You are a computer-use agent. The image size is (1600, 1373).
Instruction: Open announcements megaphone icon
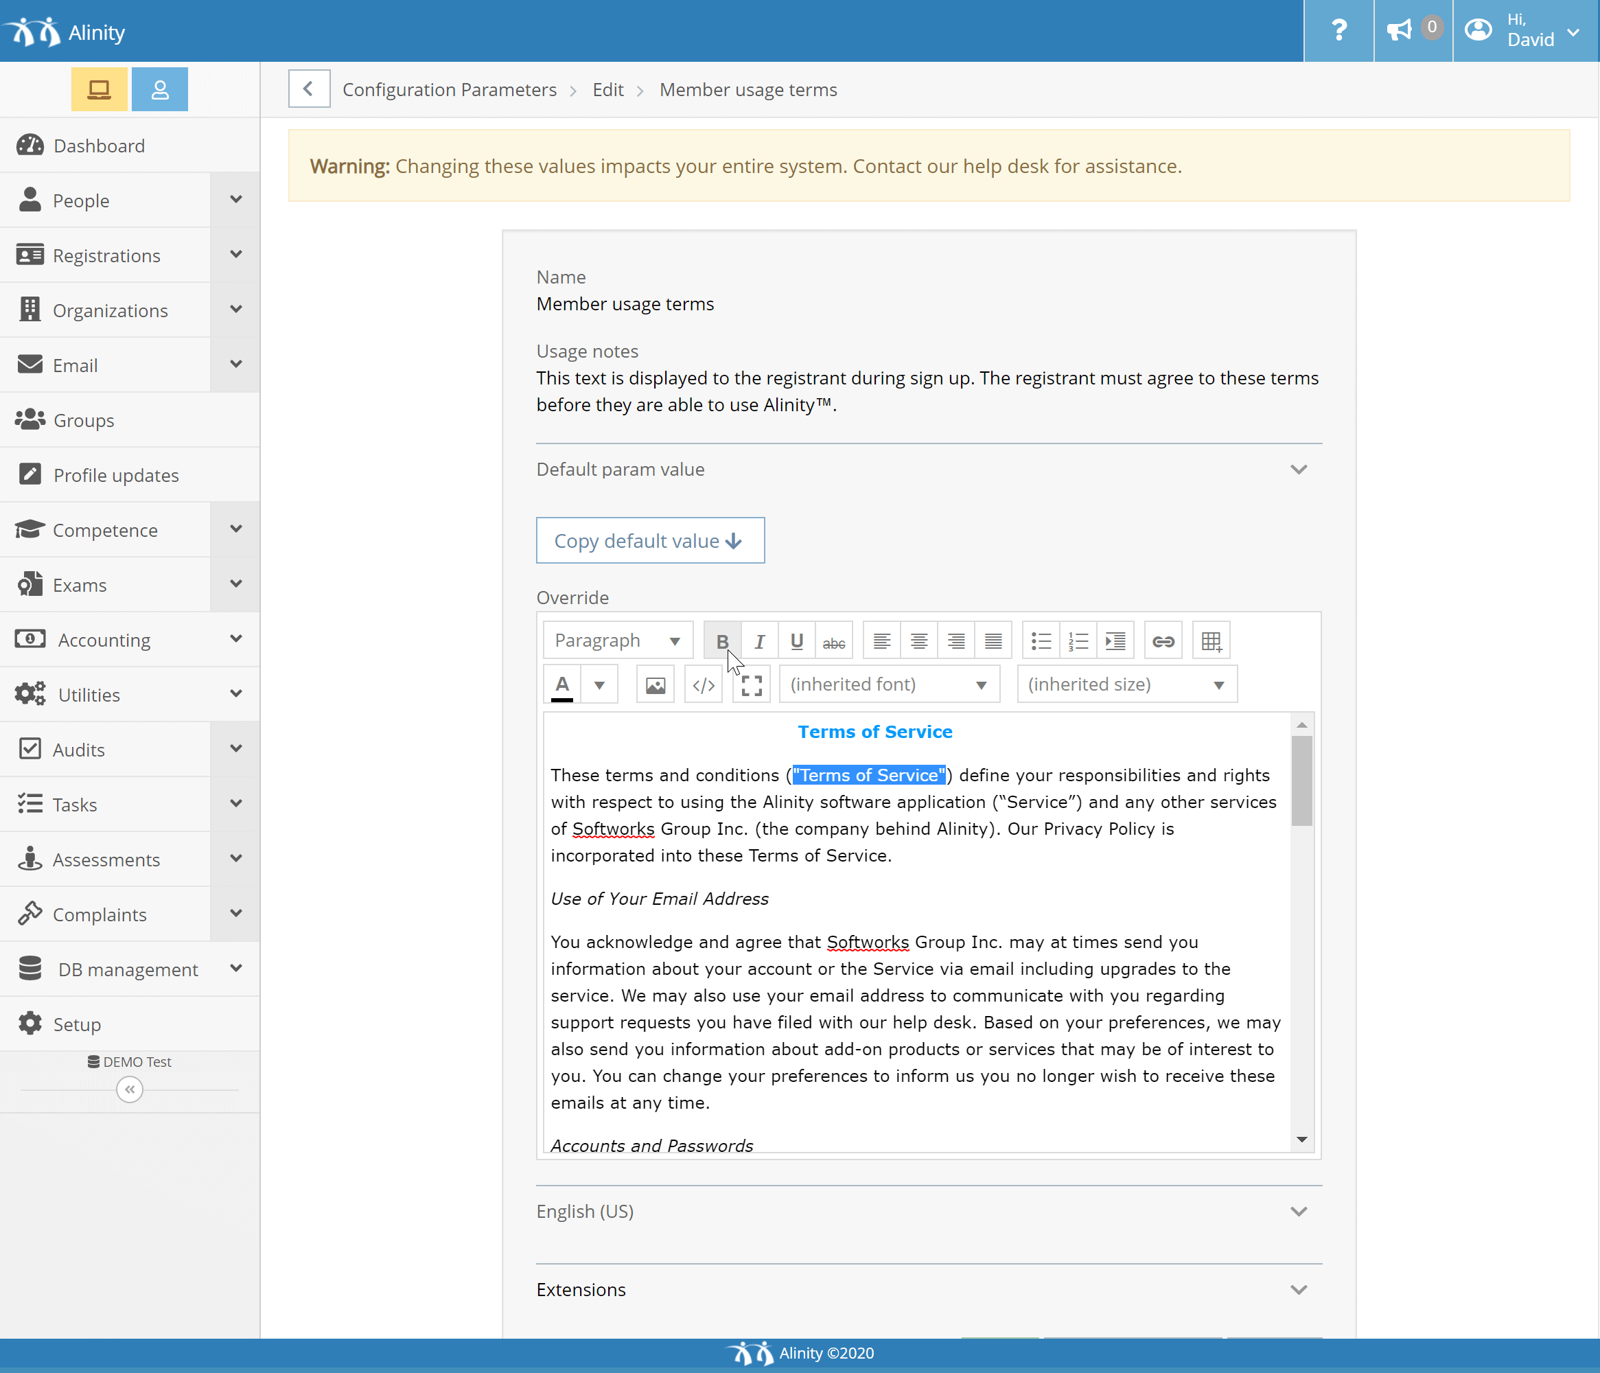tap(1413, 31)
